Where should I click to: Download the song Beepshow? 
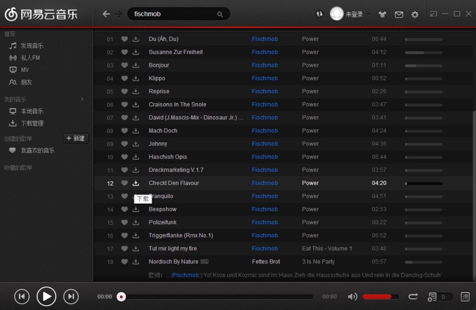pyautogui.click(x=136, y=209)
